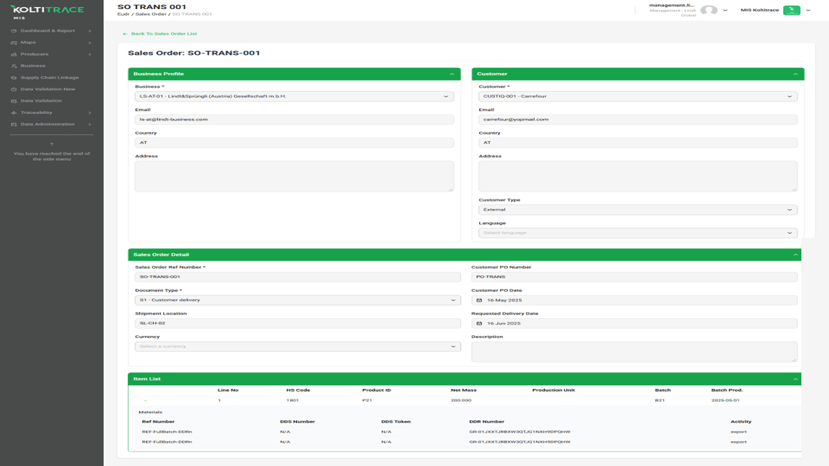829x466 pixels.
Task: Open the user account dropdown arrow
Action: 725,10
